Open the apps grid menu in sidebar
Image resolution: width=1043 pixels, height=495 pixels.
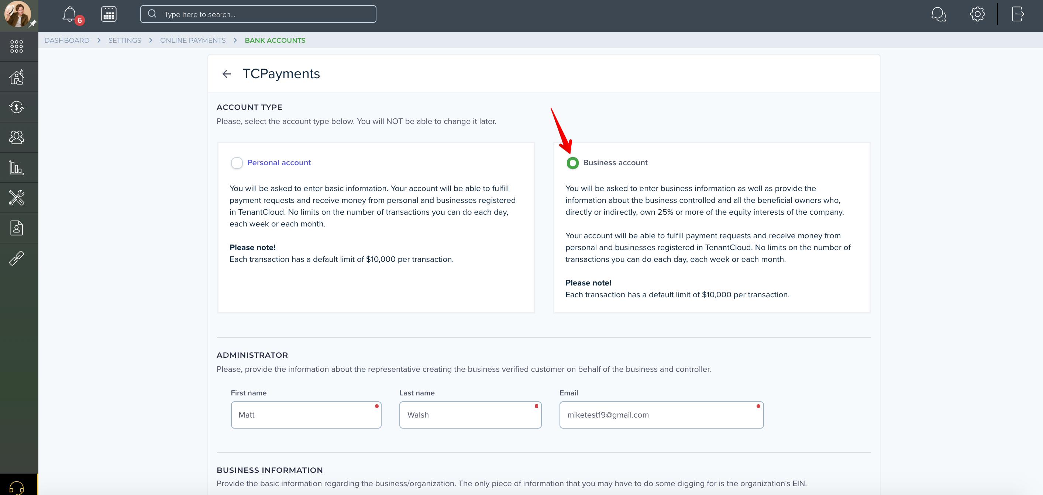pos(17,46)
